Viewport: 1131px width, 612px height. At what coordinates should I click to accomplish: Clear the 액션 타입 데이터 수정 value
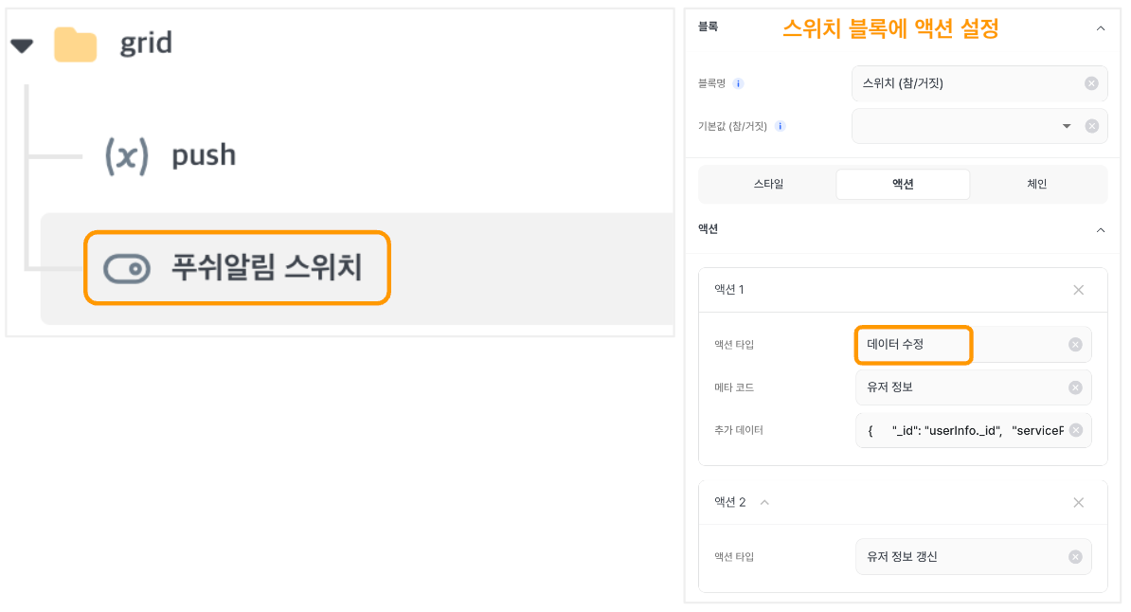coord(1075,345)
